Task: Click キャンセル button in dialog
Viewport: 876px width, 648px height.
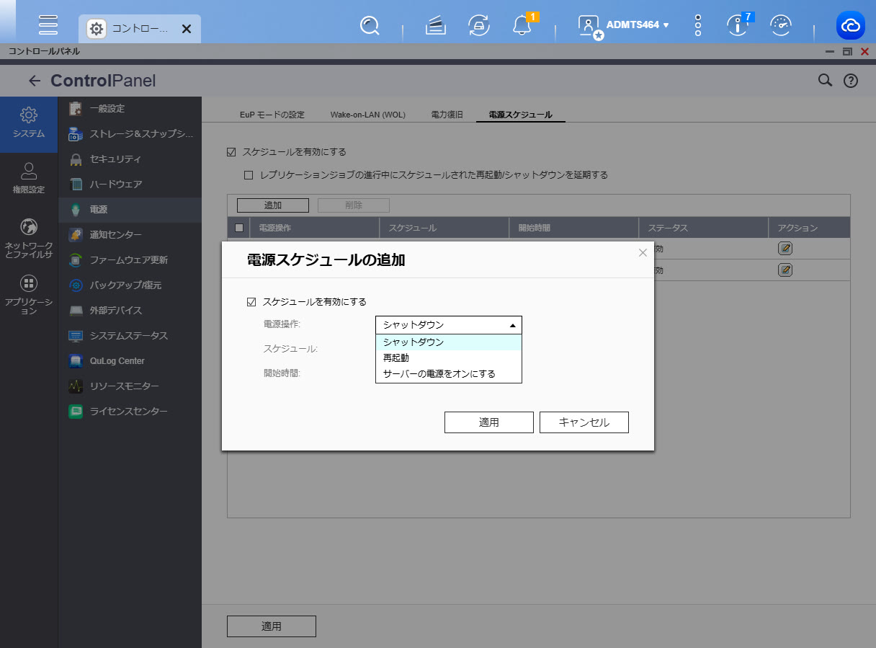Action: tap(584, 422)
